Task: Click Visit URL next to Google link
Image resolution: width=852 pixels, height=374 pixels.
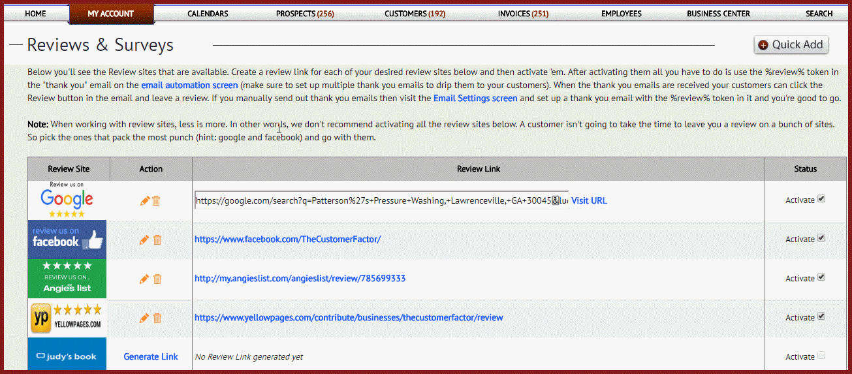Action: coord(589,200)
